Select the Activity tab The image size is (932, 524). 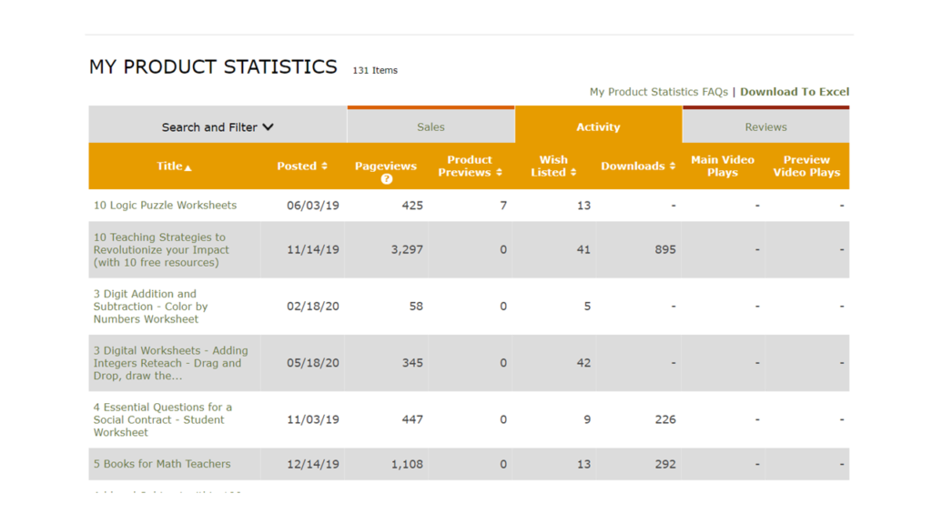pyautogui.click(x=598, y=127)
